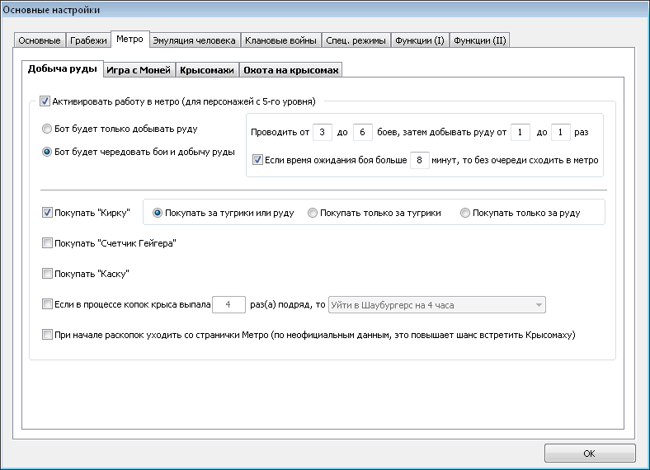Switch to the Функции (I) tab
Screen dimensions: 650x470
420,40
